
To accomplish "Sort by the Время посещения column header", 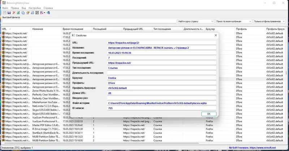I will (x=77, y=29).
